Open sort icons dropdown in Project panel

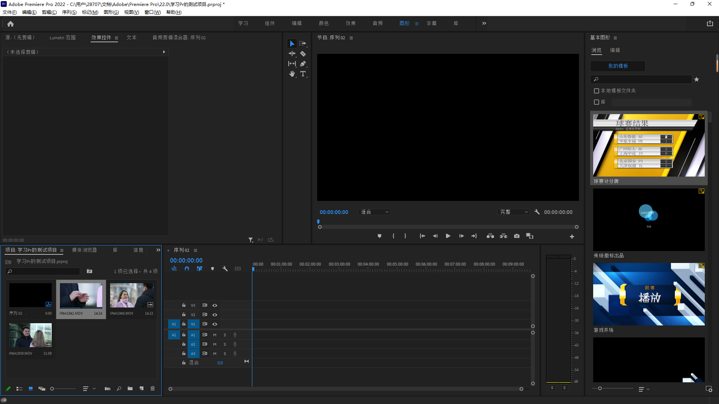pos(89,389)
